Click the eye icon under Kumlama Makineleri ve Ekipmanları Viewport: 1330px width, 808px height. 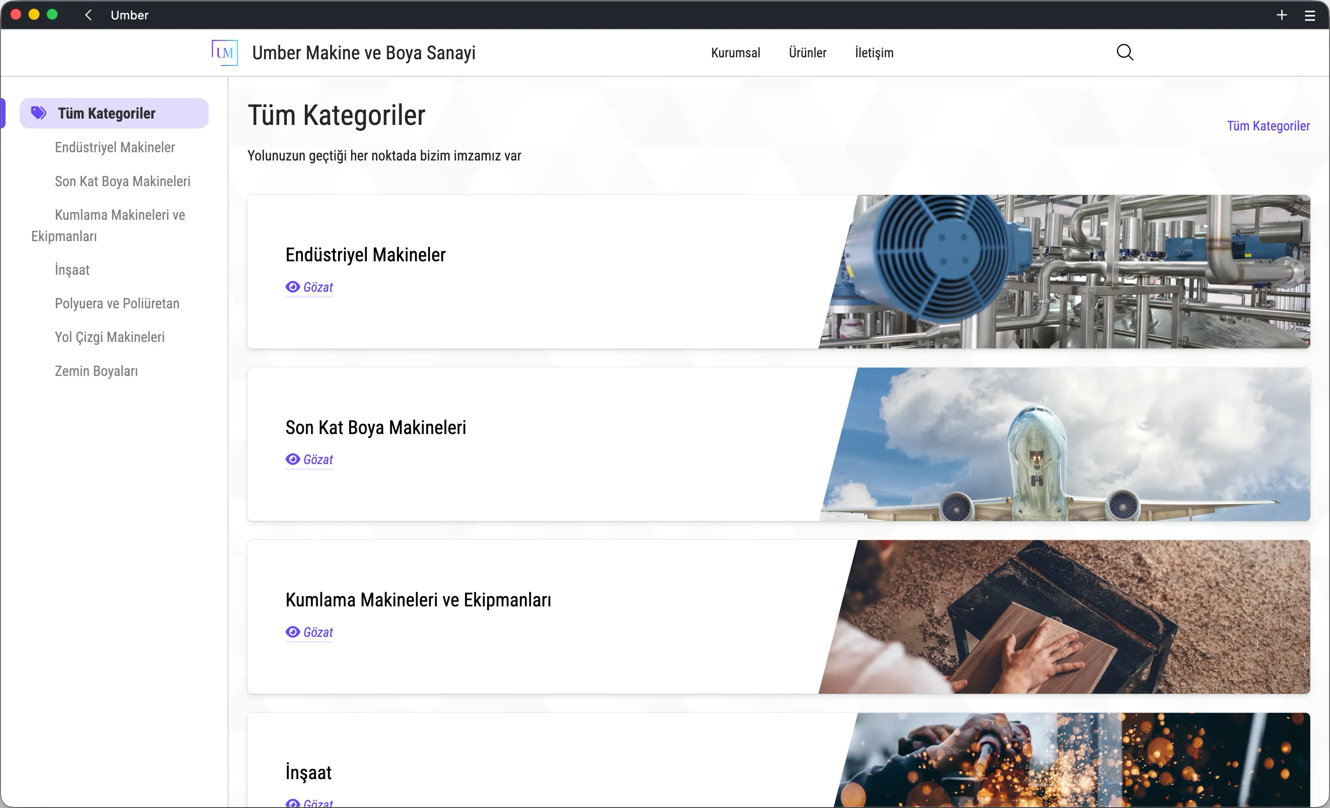293,632
